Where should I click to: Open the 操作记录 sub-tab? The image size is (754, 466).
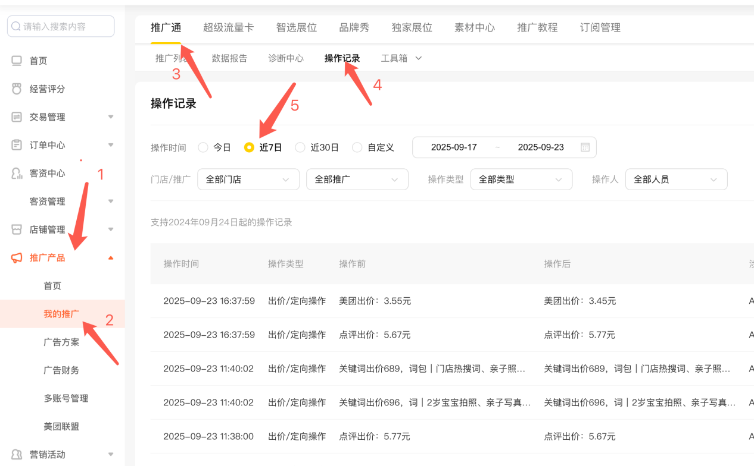click(342, 58)
